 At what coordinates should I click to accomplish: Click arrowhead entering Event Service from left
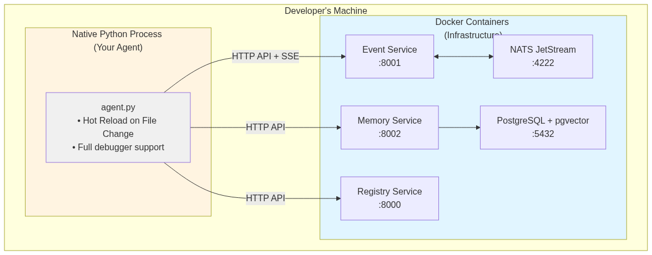(x=343, y=57)
